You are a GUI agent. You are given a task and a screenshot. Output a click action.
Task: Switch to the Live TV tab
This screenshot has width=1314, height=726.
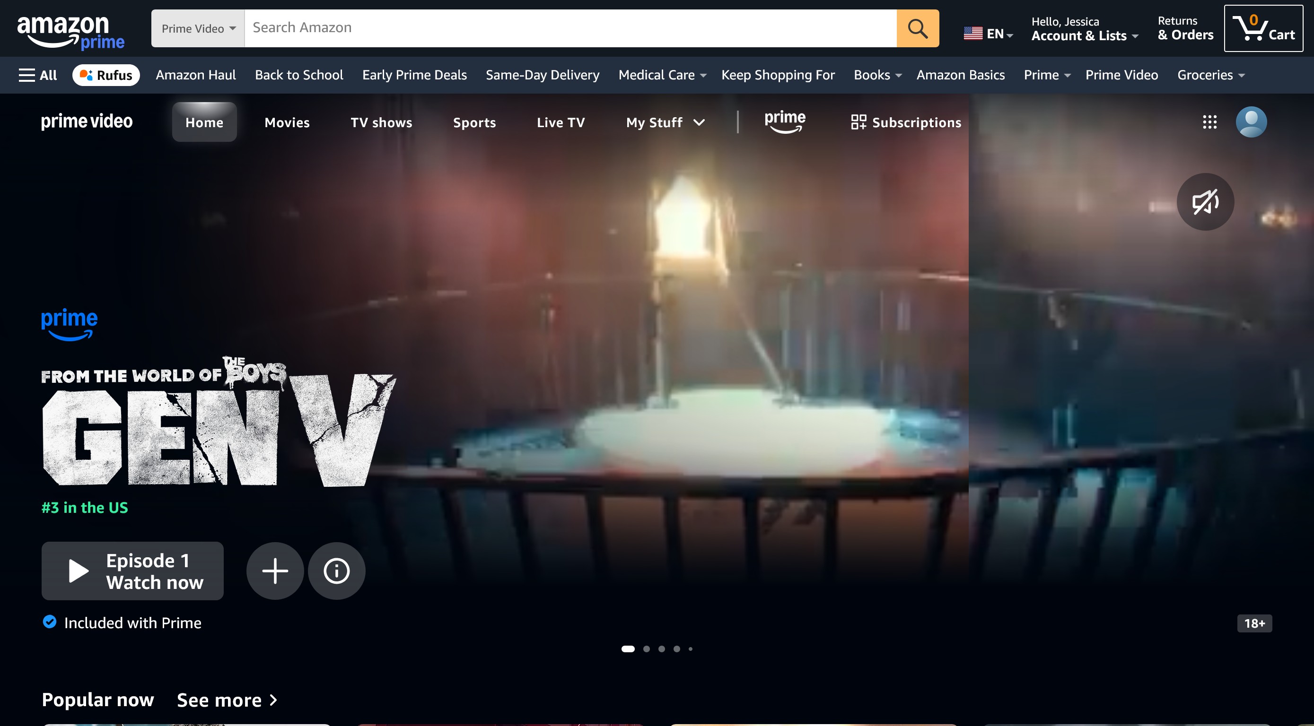point(561,122)
